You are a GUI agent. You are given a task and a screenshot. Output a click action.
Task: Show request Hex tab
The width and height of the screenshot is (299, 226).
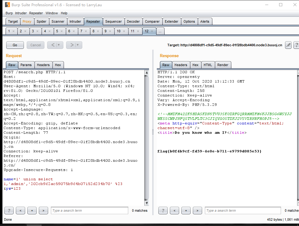click(58, 65)
